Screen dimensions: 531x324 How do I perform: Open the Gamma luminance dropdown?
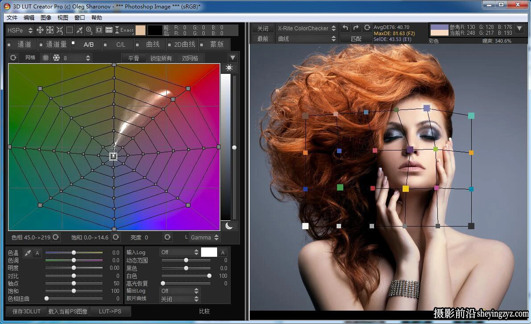pyautogui.click(x=205, y=237)
